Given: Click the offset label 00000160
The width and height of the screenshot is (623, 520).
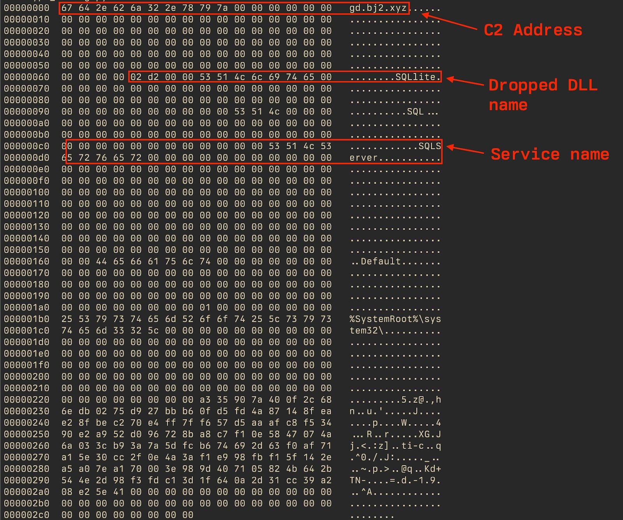Looking at the screenshot, I should click(27, 261).
